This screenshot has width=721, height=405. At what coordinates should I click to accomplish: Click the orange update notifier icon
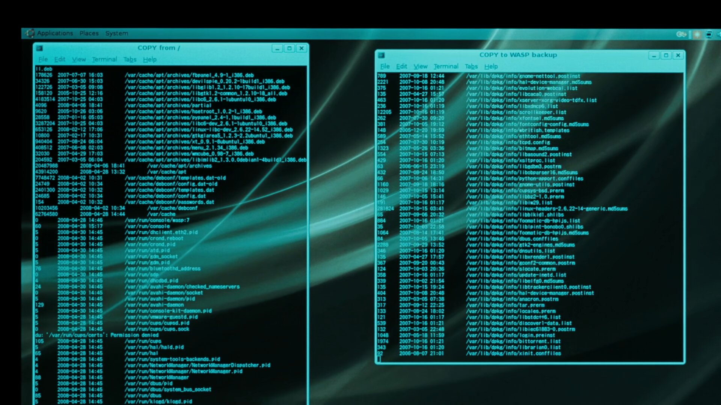tap(697, 34)
